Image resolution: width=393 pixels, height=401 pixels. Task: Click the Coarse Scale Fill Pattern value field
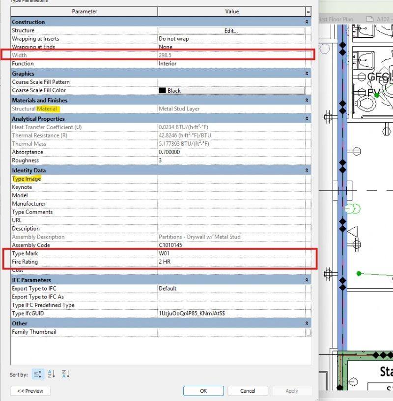[x=231, y=82]
